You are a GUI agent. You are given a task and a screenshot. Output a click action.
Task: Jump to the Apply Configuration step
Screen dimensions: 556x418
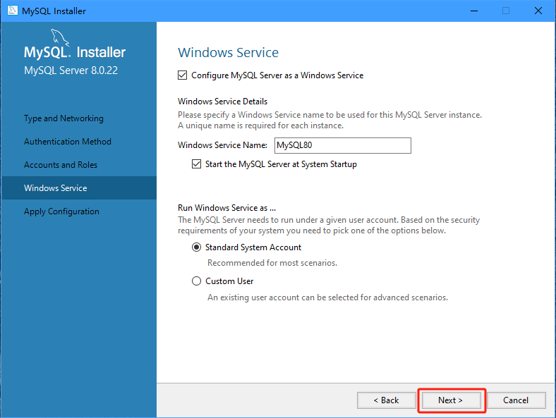point(61,211)
